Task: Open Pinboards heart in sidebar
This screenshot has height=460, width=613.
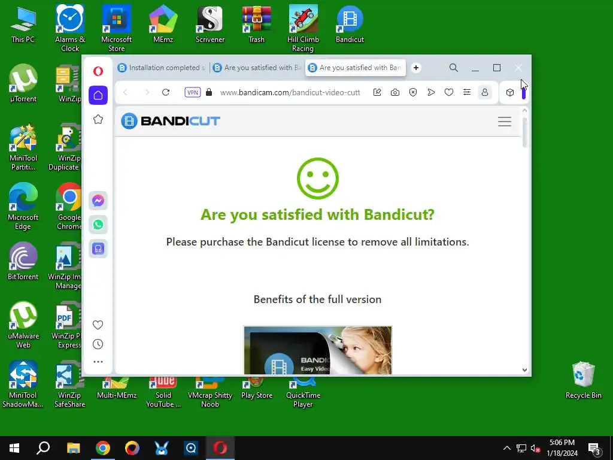Action: coord(98,325)
